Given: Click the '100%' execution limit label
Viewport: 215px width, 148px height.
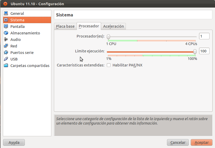Looking at the screenshot, I should point(192,59).
